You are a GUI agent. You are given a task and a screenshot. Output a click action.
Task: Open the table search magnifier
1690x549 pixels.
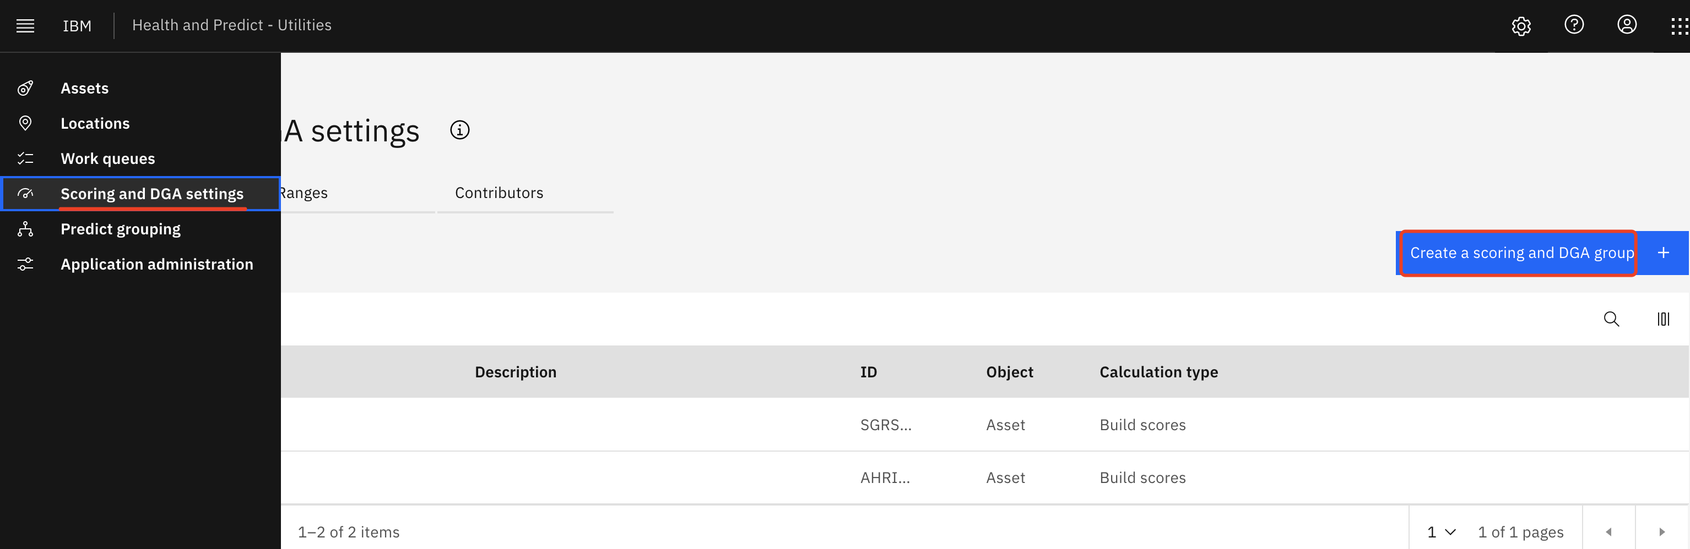pos(1611,319)
